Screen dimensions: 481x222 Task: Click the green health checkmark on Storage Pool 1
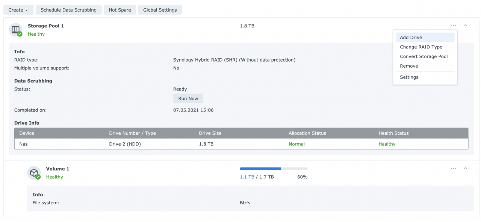tap(20, 35)
